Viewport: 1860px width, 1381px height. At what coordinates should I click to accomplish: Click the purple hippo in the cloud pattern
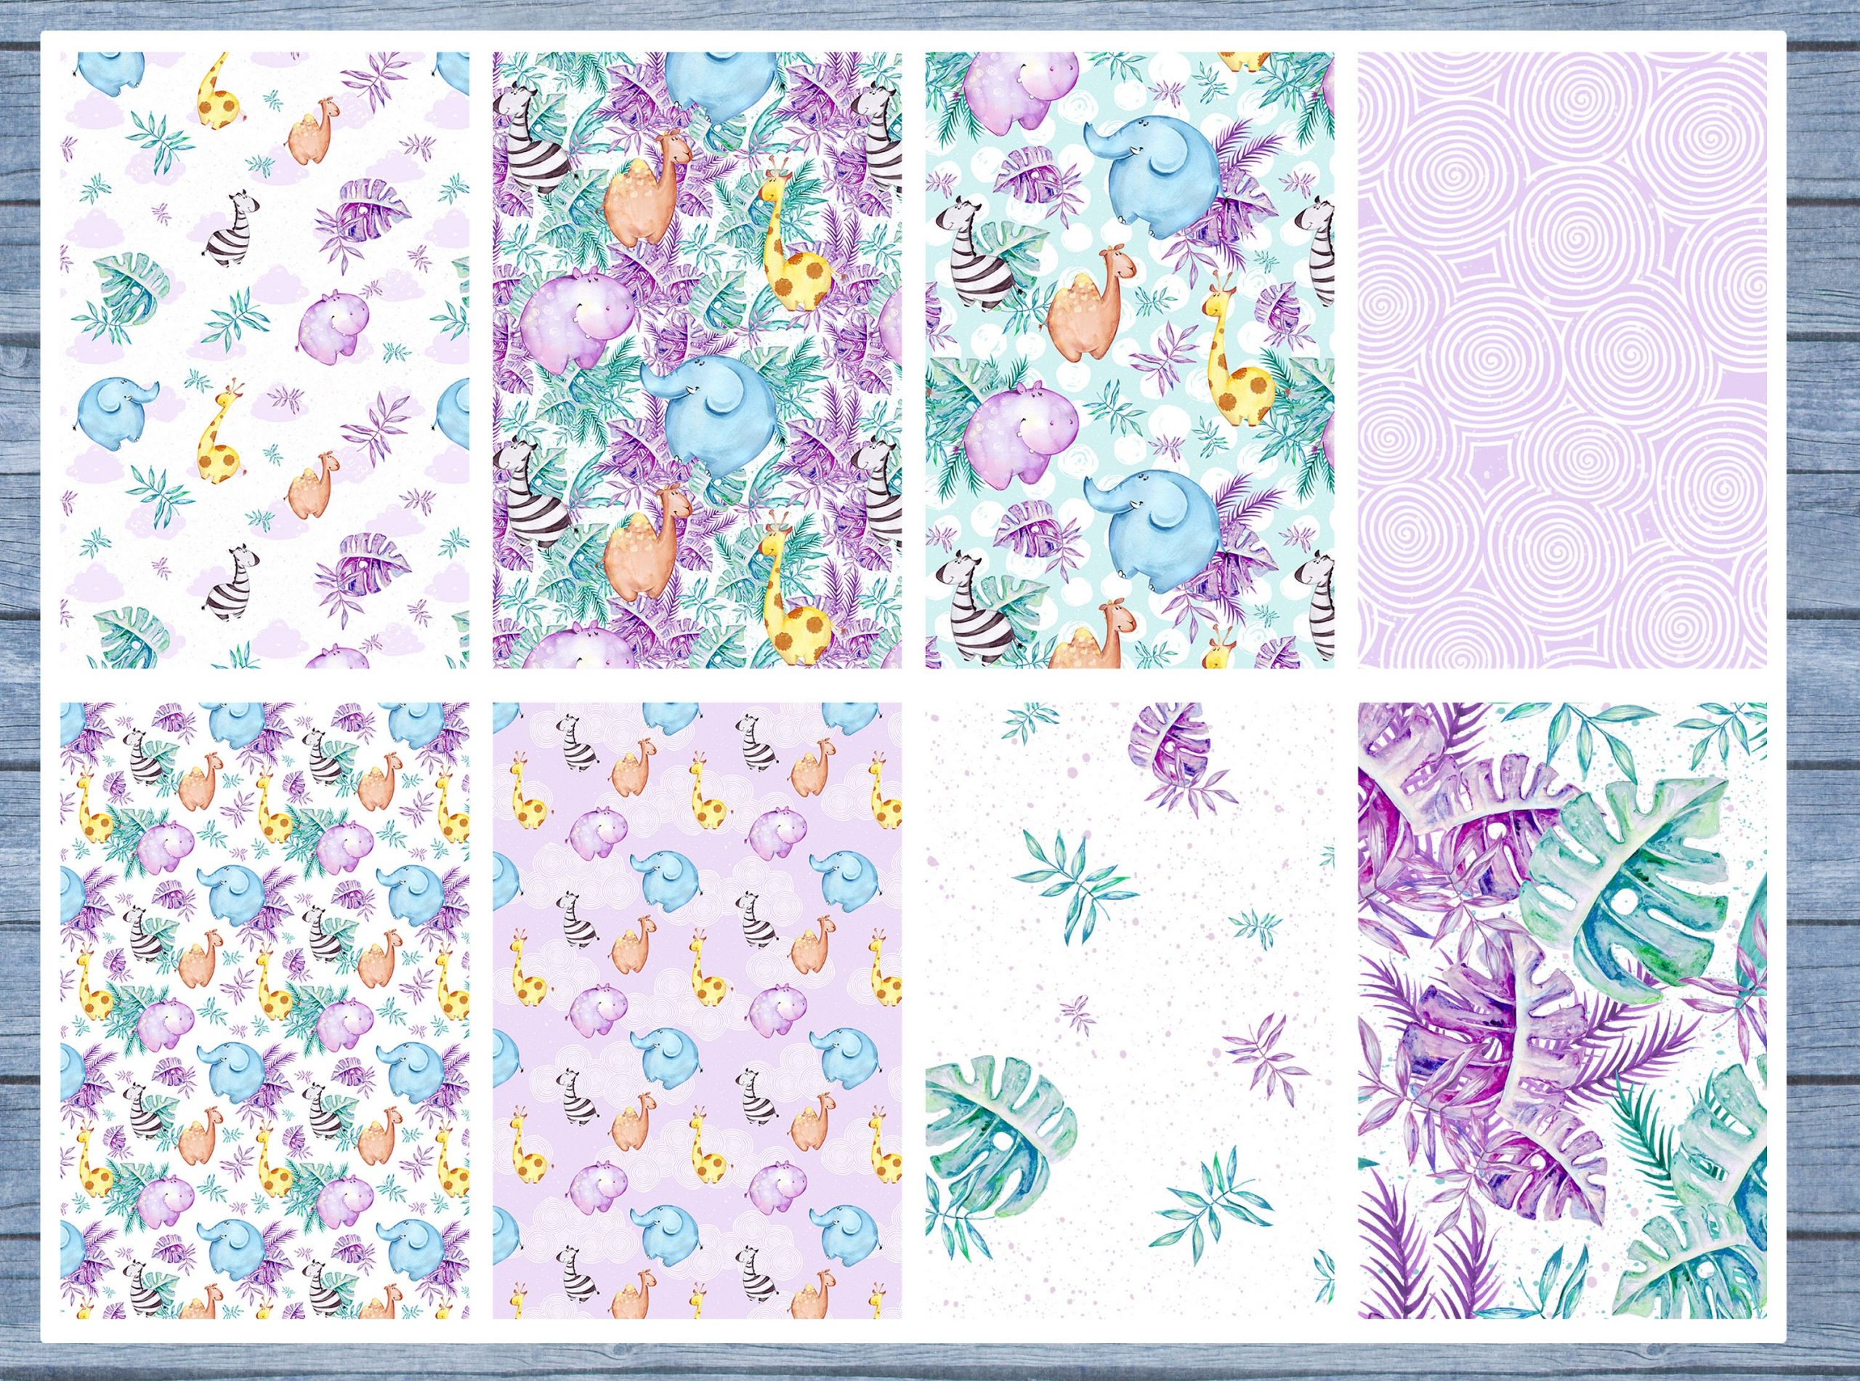click(x=333, y=326)
